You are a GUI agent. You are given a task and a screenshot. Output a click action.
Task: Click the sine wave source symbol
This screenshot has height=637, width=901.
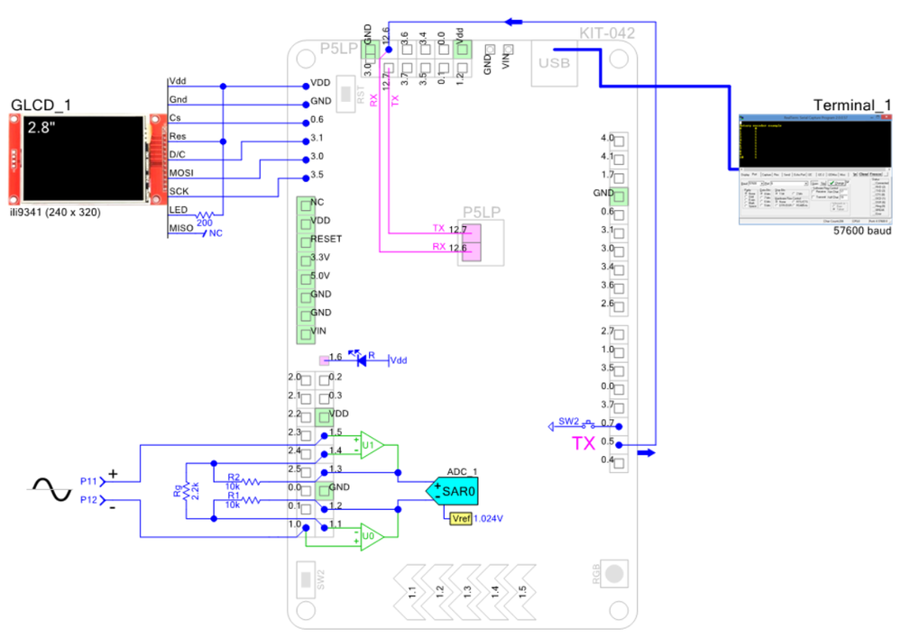click(x=50, y=489)
